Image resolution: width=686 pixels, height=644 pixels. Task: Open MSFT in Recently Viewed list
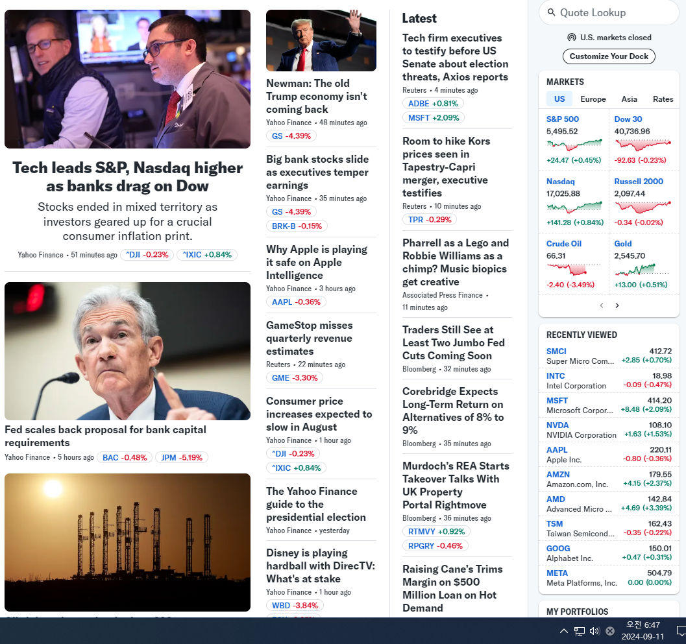[x=609, y=405]
